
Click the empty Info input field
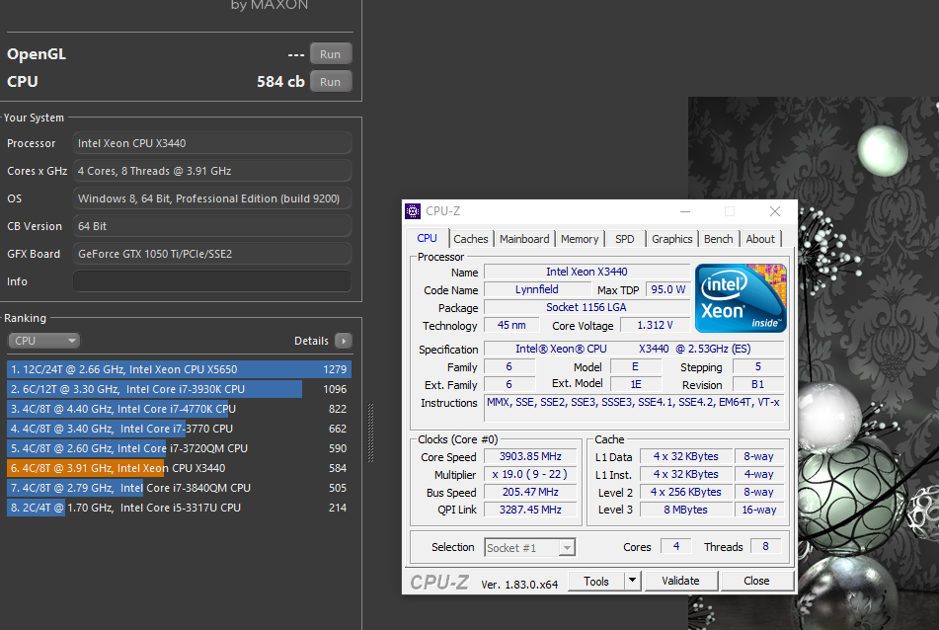pos(212,281)
